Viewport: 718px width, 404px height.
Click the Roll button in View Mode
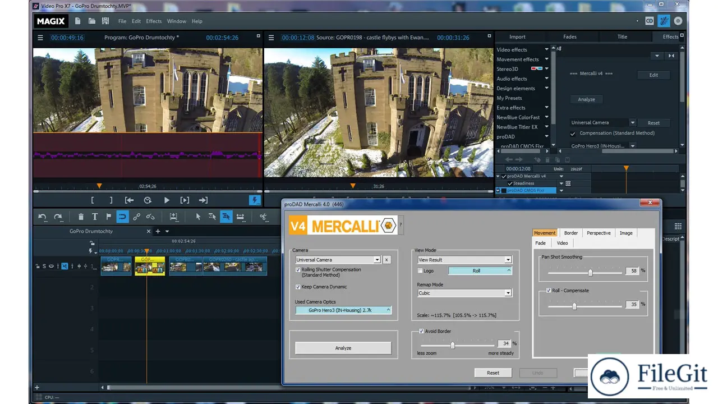(480, 270)
